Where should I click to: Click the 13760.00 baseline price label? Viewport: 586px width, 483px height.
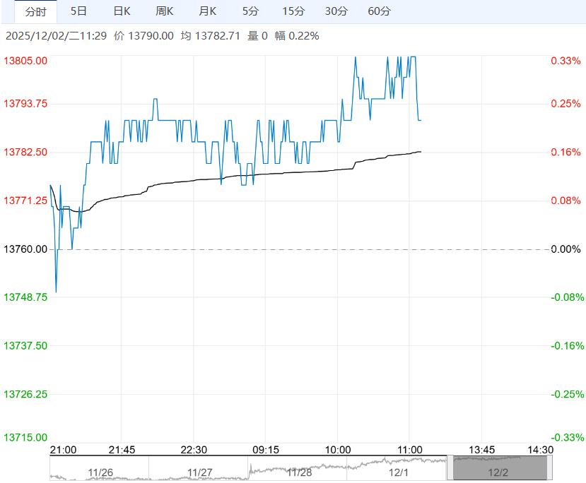[26, 249]
